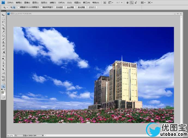Choose the zoom-in mode in the options bar
Screen dimensions: 188x138
(x=11, y=7)
